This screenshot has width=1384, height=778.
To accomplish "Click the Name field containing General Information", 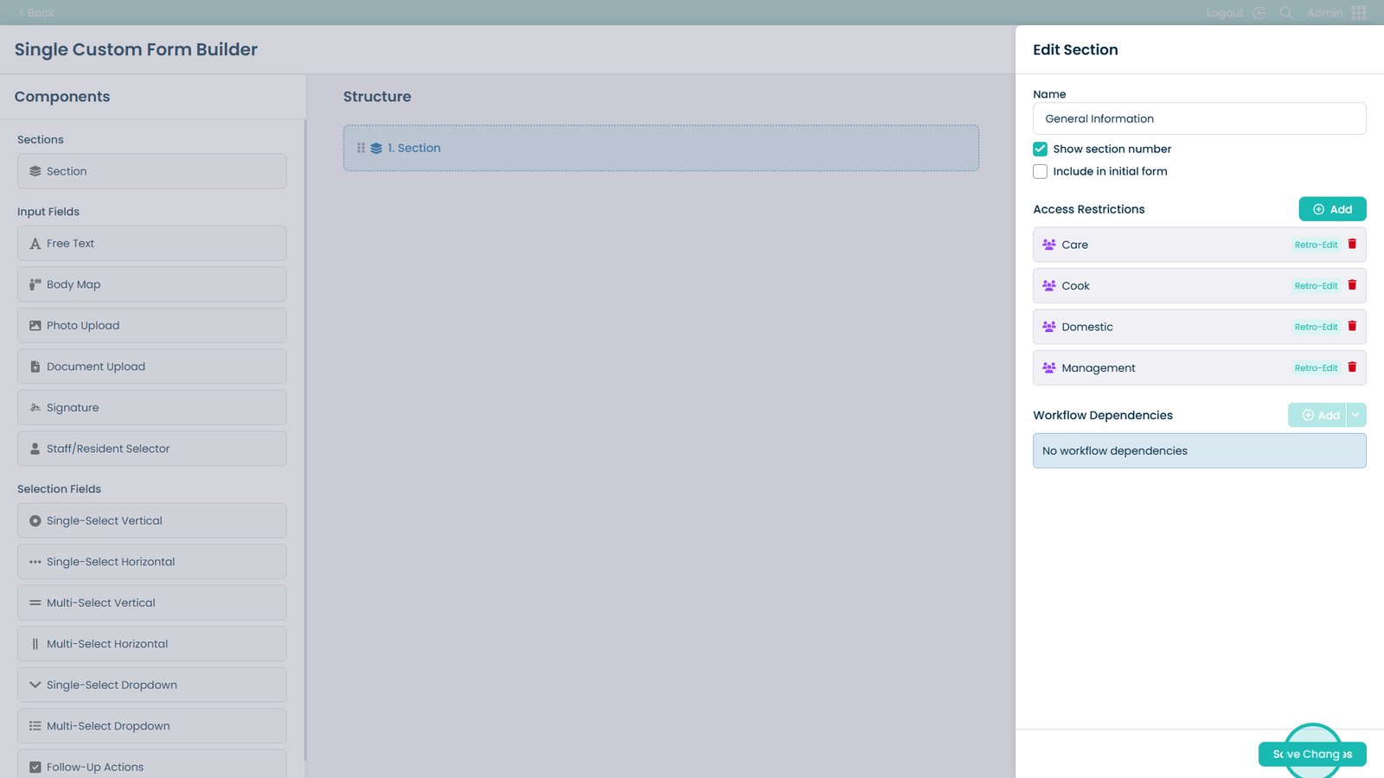I will point(1200,118).
